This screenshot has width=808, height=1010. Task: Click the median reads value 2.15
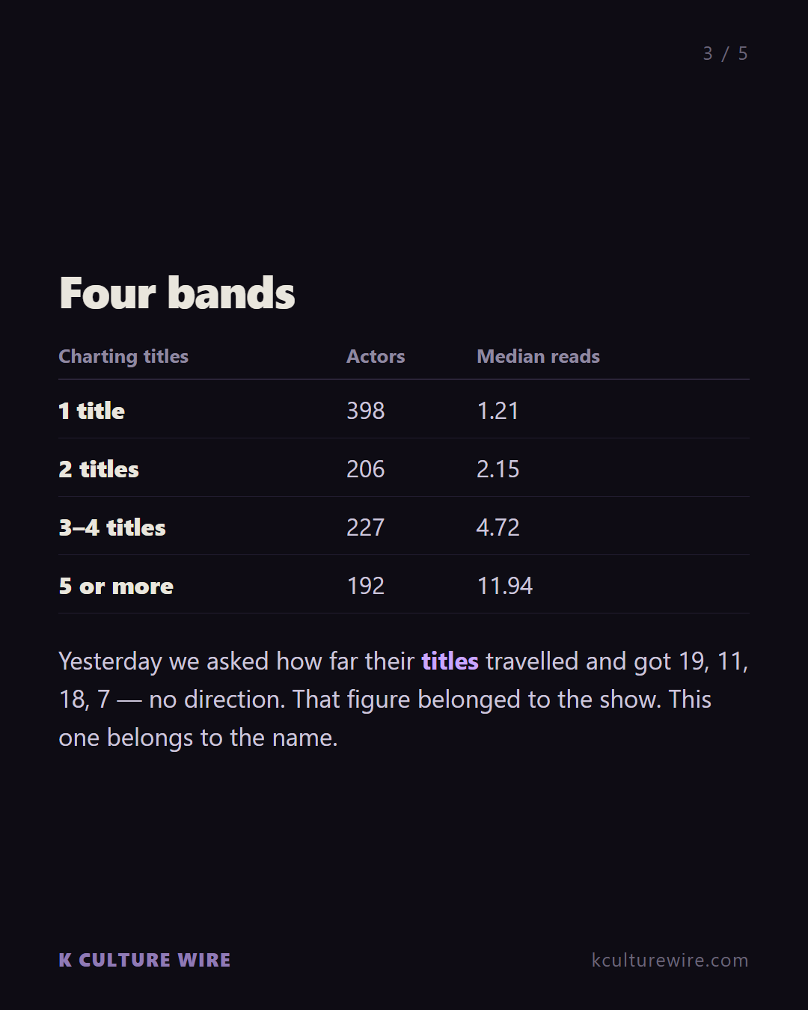click(498, 469)
